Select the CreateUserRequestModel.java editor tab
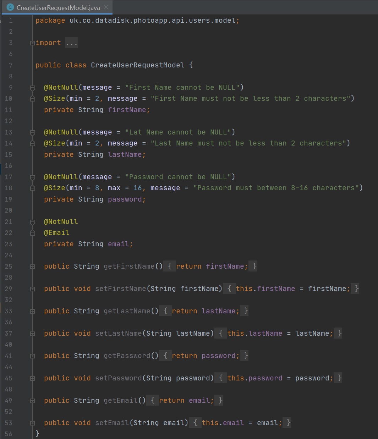The width and height of the screenshot is (378, 439). 58,7
